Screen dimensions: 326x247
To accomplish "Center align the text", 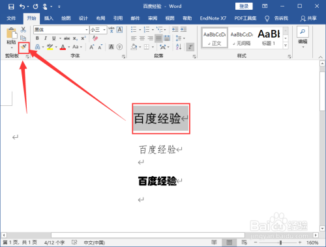I will [142, 38].
